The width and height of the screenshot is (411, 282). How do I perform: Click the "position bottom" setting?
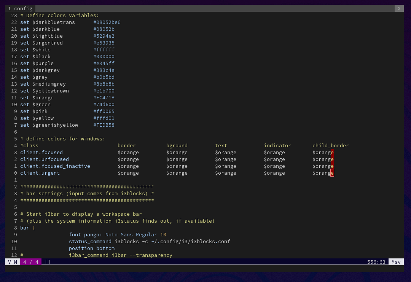pyautogui.click(x=92, y=248)
